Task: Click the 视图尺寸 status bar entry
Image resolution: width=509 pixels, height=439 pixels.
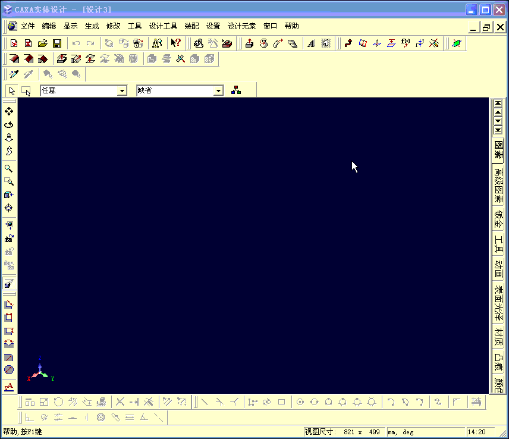Action: click(344, 432)
